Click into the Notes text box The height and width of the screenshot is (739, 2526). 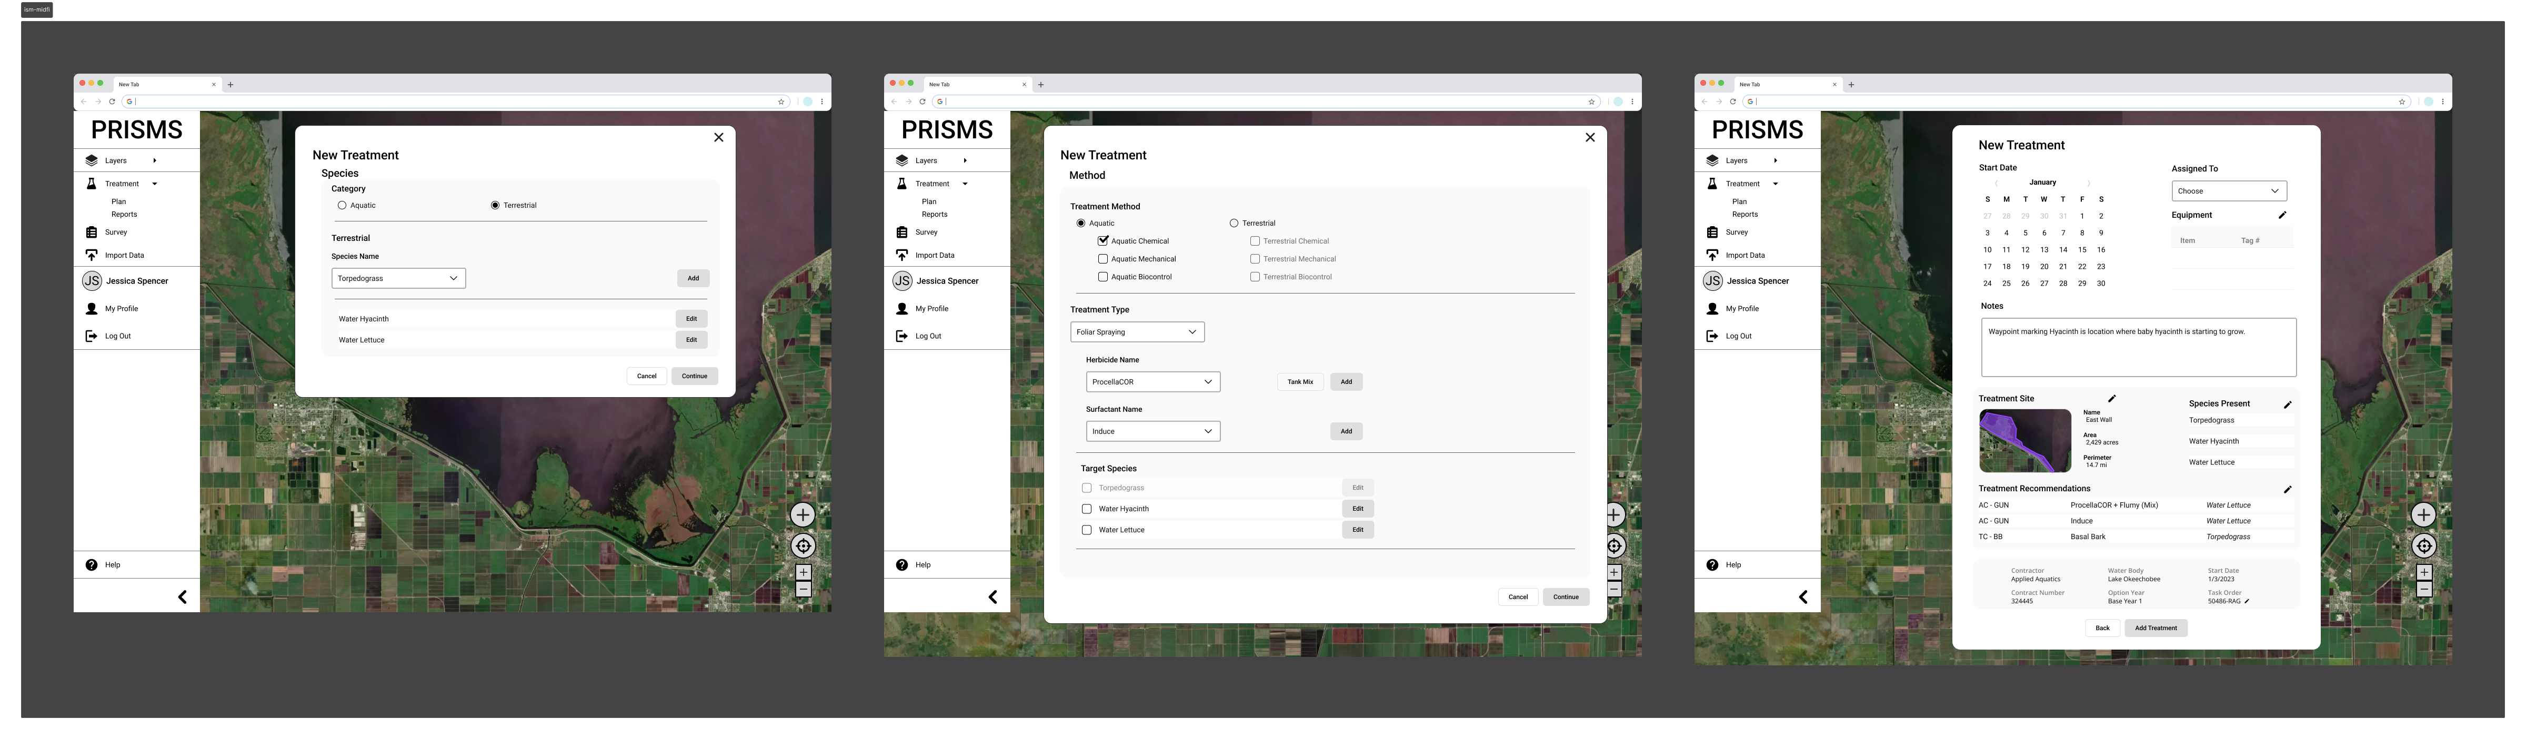coord(2139,347)
